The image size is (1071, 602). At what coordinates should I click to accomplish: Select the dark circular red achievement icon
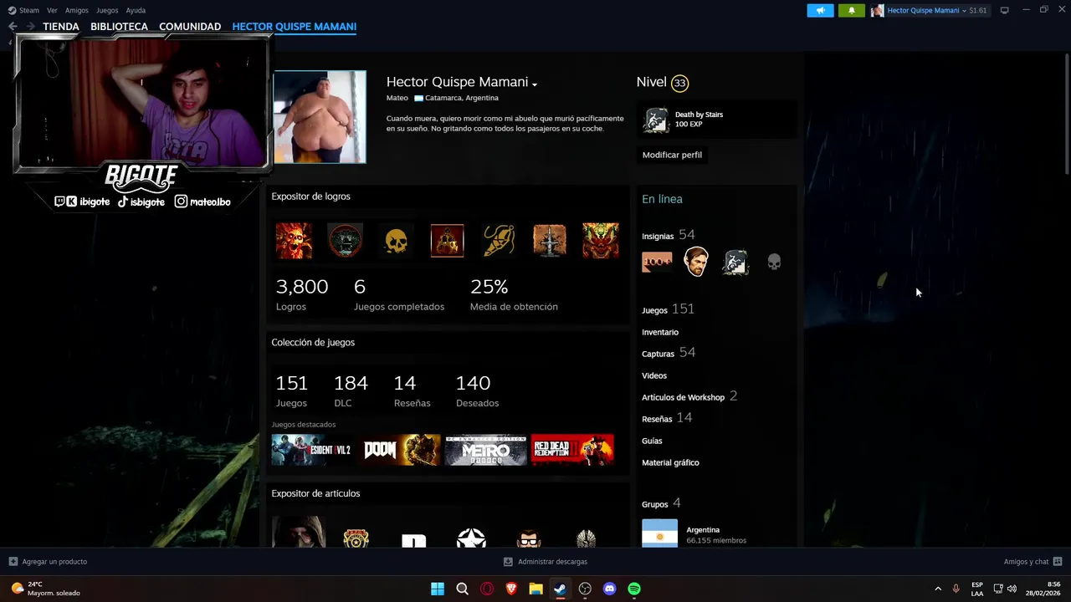345,241
